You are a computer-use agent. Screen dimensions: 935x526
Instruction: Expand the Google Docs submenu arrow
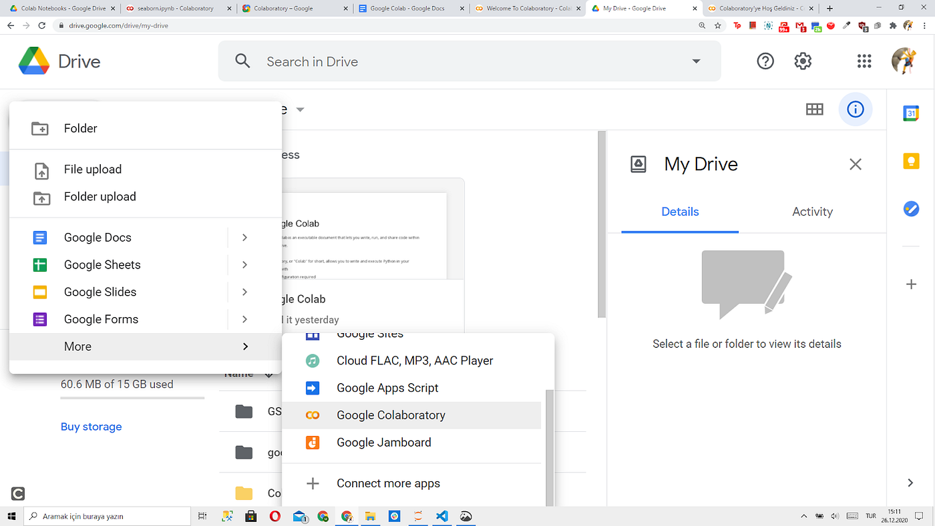coord(245,238)
